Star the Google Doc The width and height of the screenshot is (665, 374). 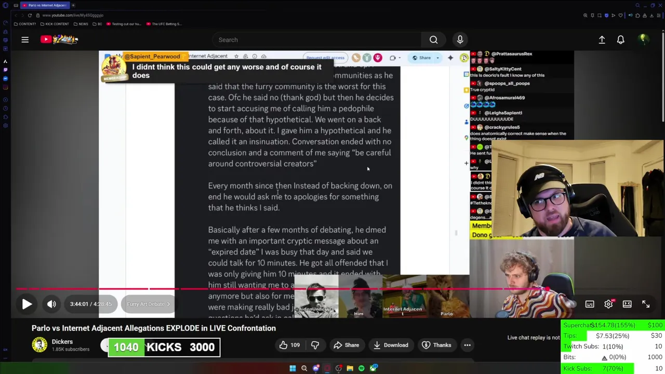coord(236,56)
